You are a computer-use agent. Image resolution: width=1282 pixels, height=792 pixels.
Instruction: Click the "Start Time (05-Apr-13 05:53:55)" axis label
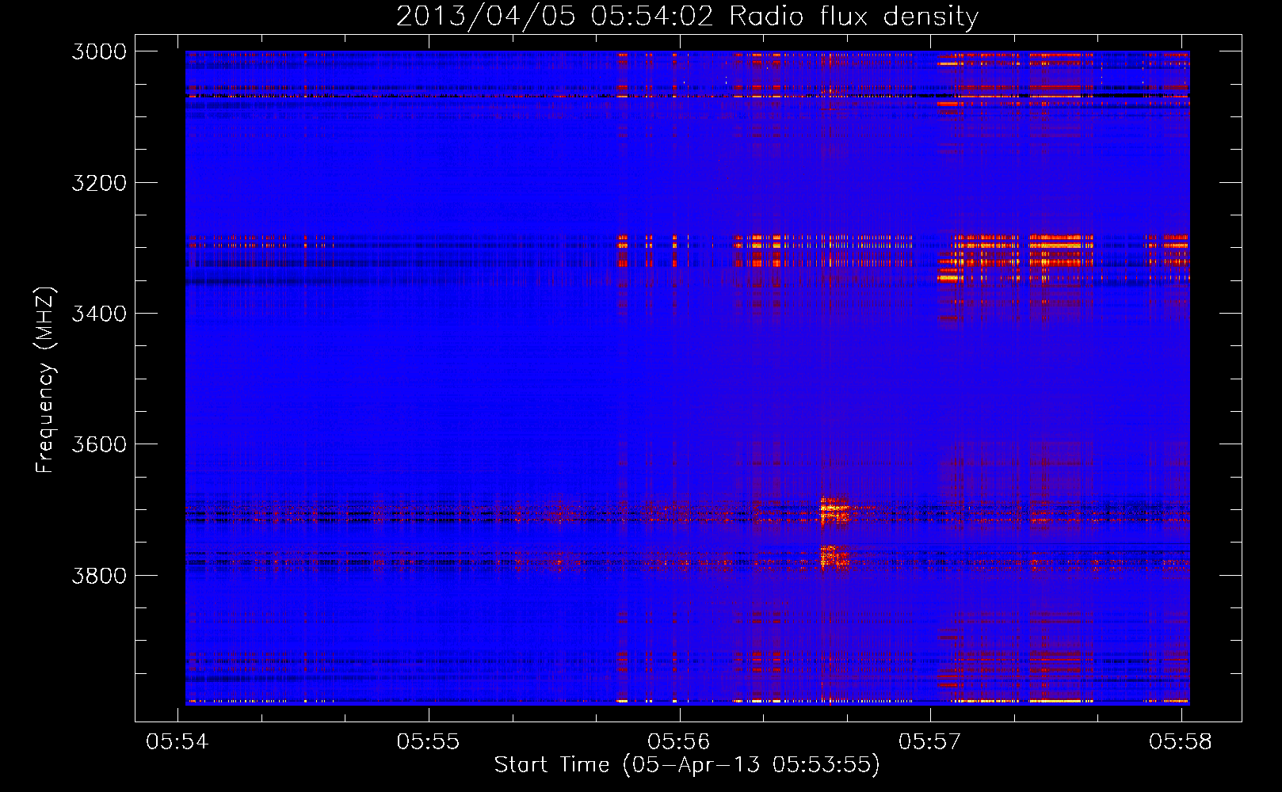click(x=687, y=765)
